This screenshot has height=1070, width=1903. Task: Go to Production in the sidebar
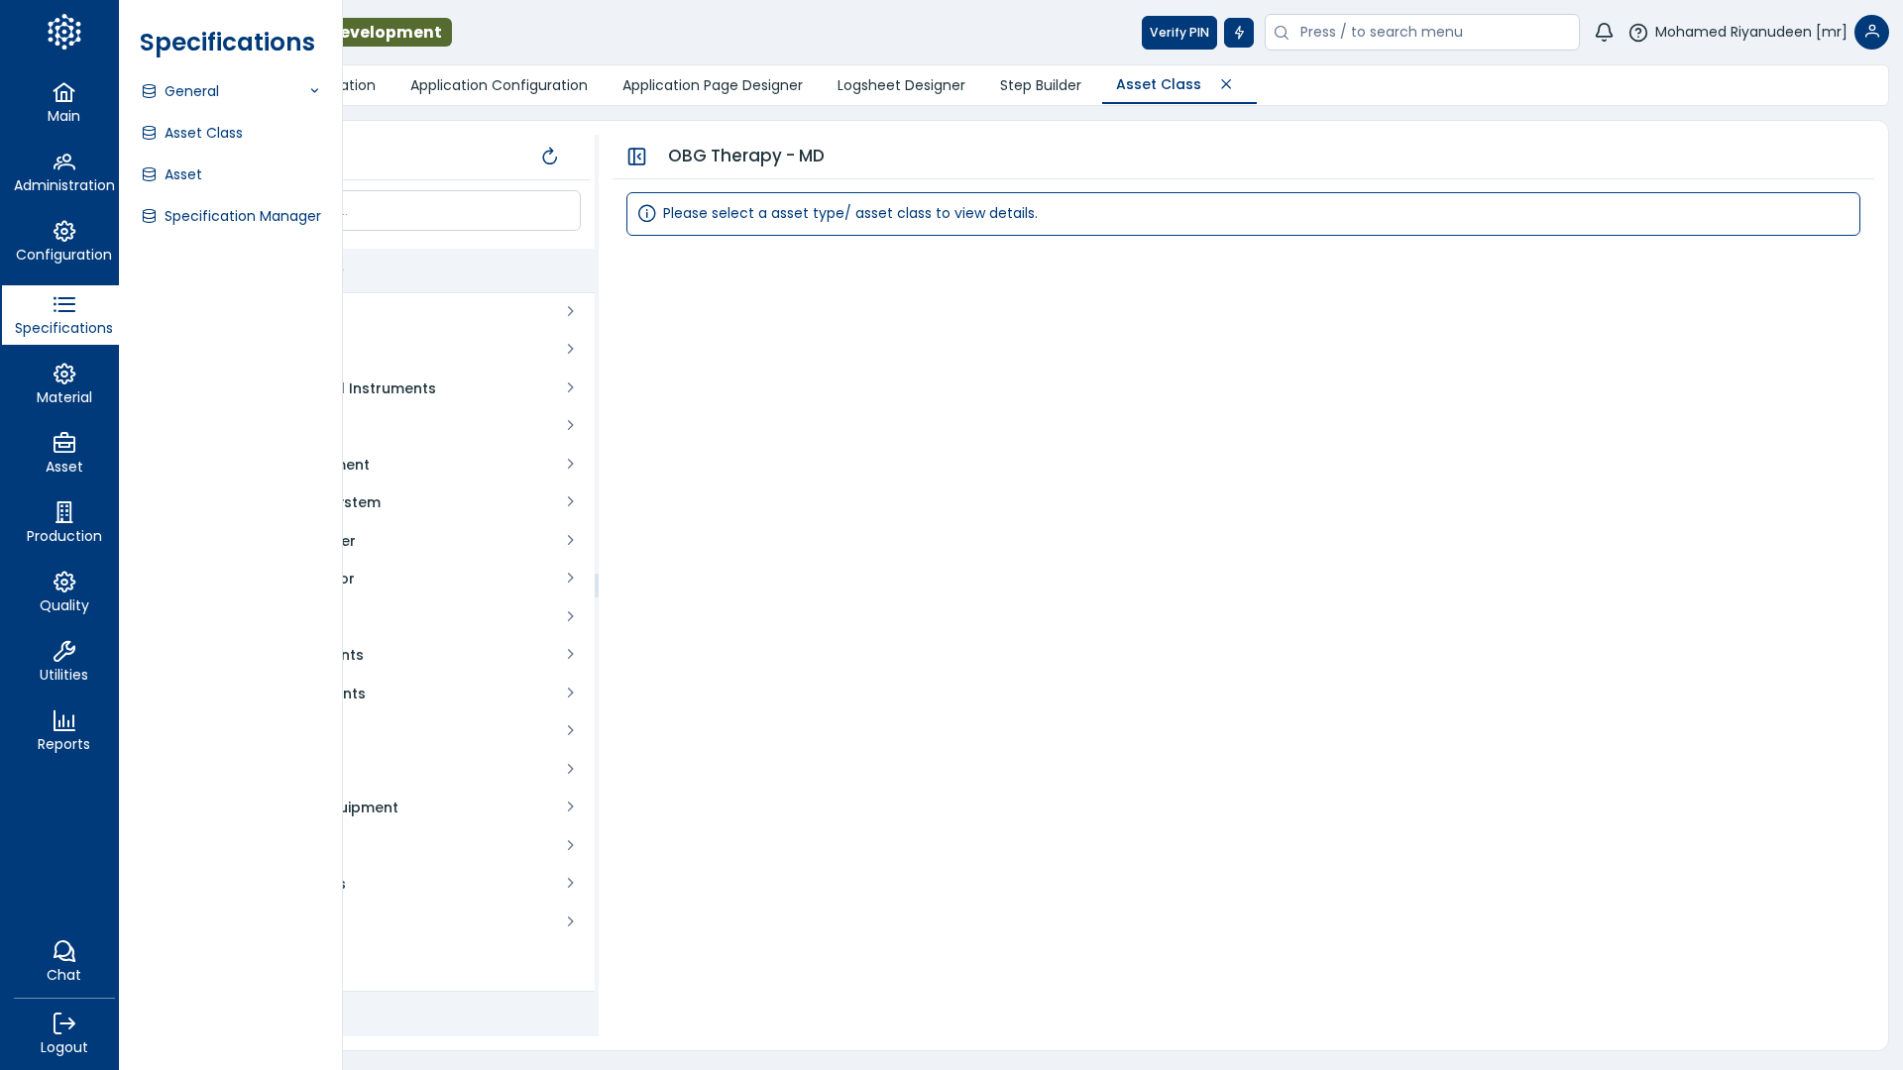[x=63, y=522]
